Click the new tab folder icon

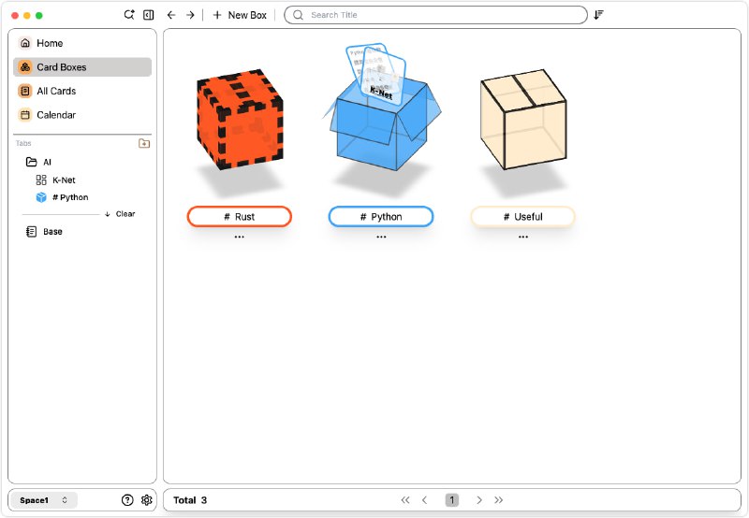coord(143,143)
